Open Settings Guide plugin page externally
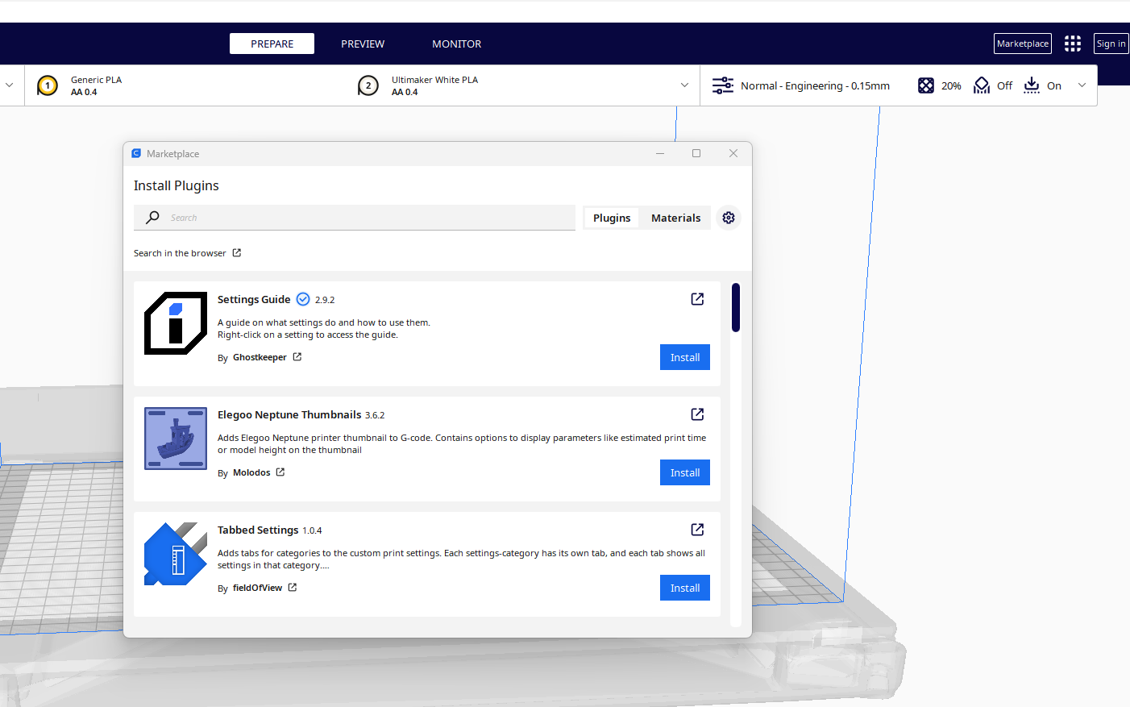This screenshot has height=707, width=1130. (x=697, y=299)
